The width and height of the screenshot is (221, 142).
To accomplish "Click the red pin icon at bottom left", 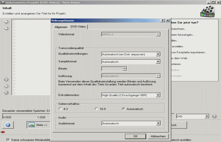I will (x=3, y=132).
